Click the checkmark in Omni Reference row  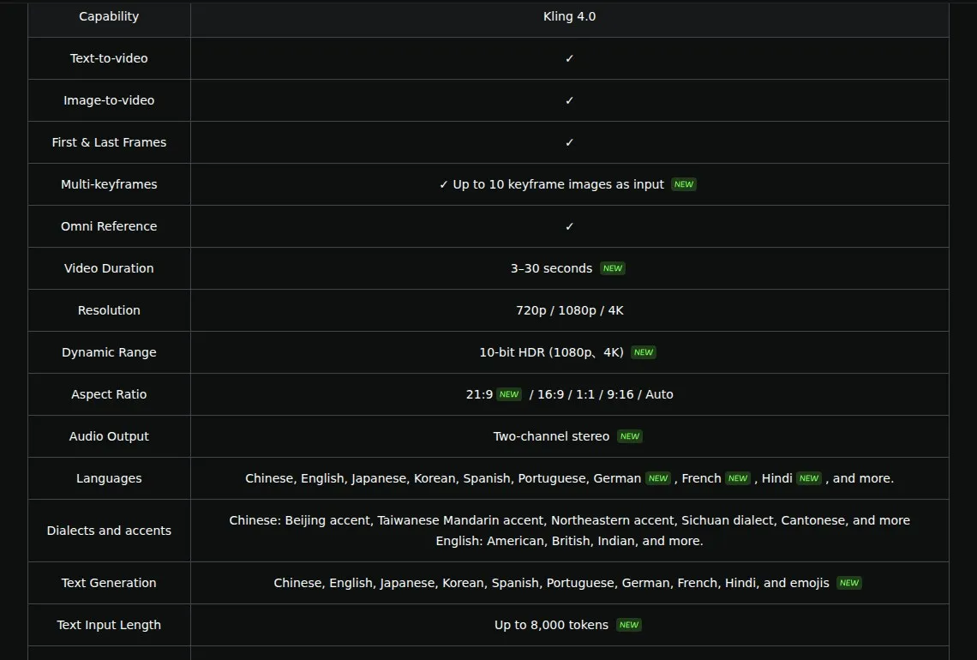point(570,227)
